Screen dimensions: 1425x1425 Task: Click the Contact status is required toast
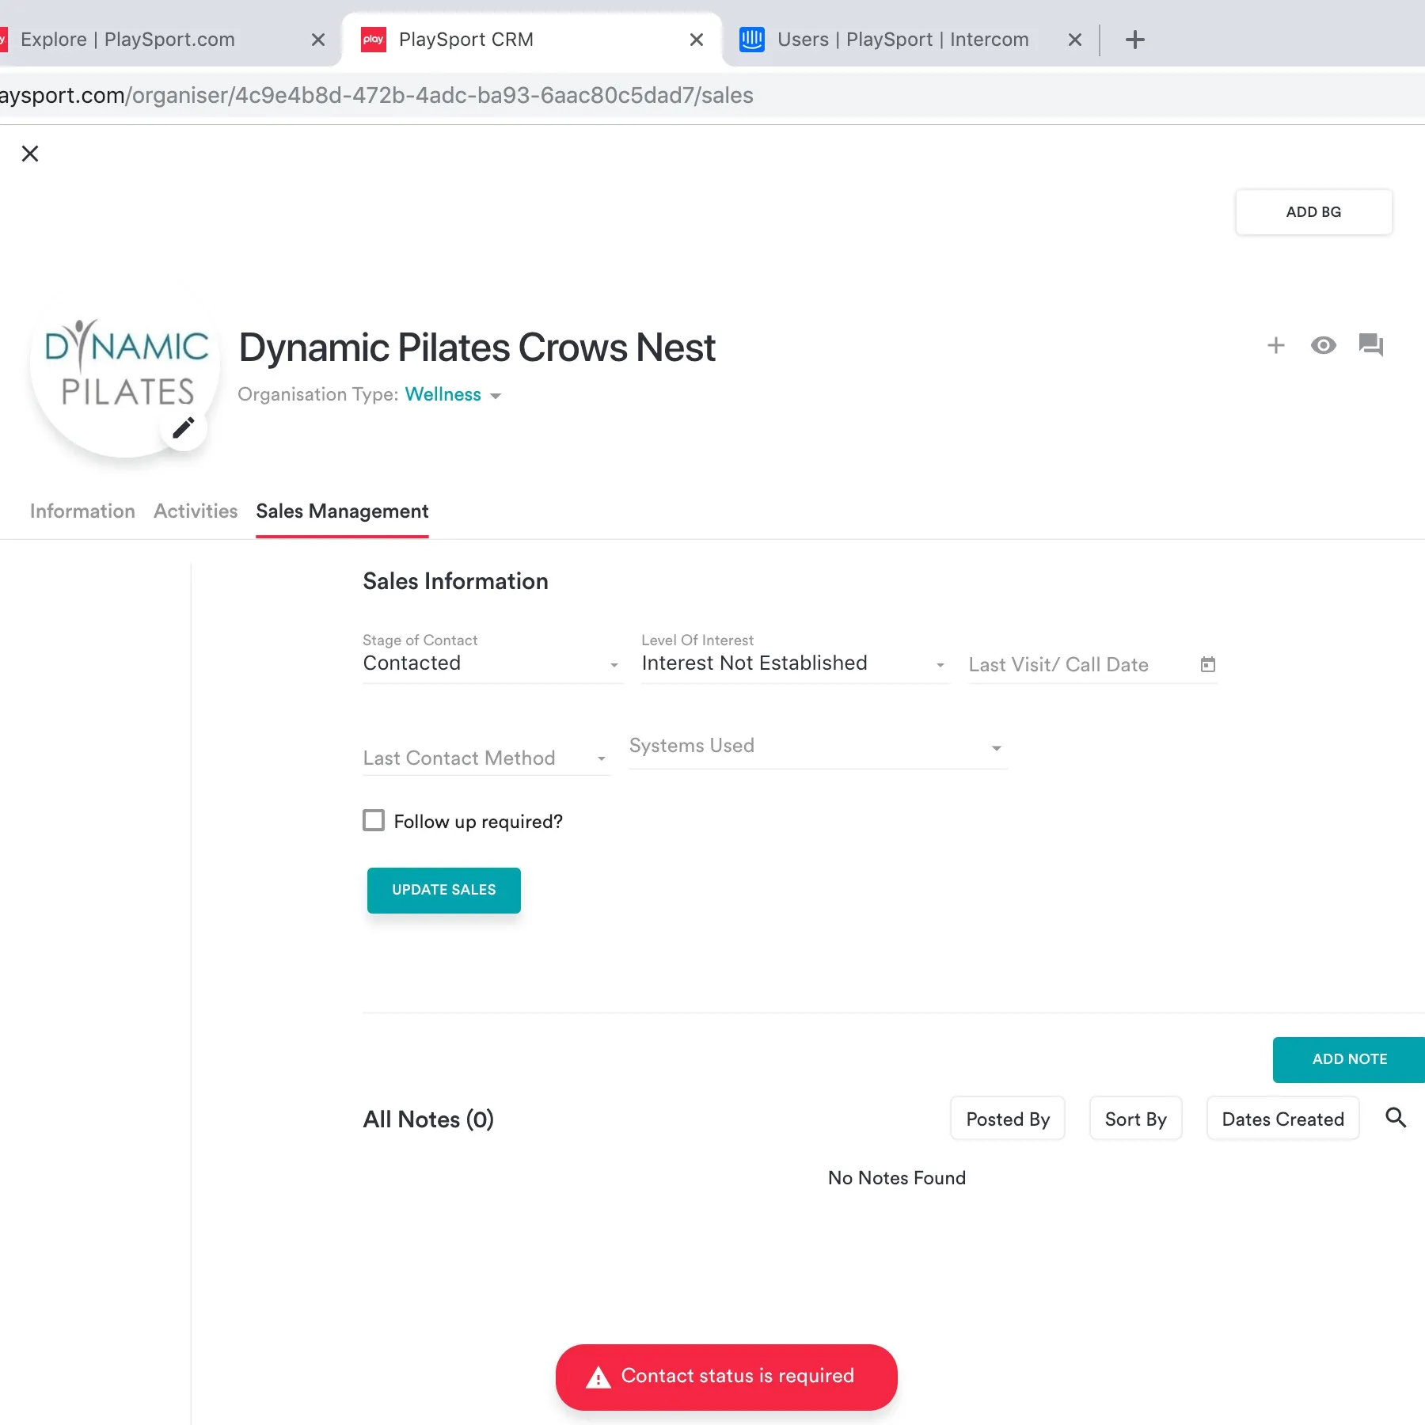coord(726,1377)
